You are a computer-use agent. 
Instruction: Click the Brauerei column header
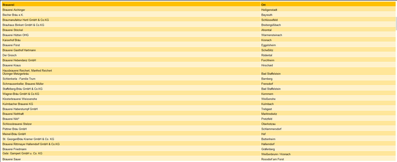tap(8, 5)
